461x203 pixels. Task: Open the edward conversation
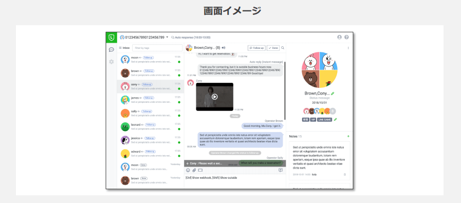(x=151, y=154)
